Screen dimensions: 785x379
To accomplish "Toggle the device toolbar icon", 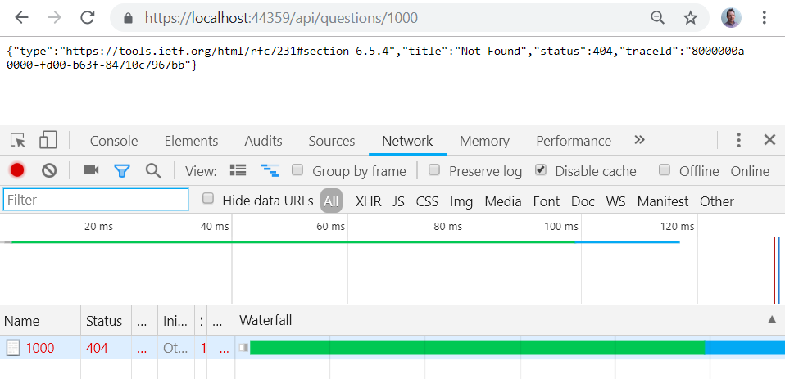I will [48, 140].
